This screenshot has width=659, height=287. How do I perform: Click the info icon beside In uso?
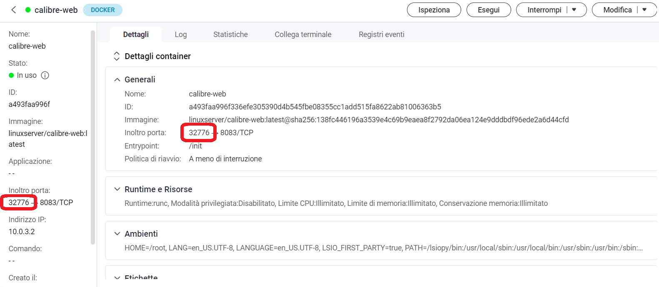pyautogui.click(x=45, y=75)
